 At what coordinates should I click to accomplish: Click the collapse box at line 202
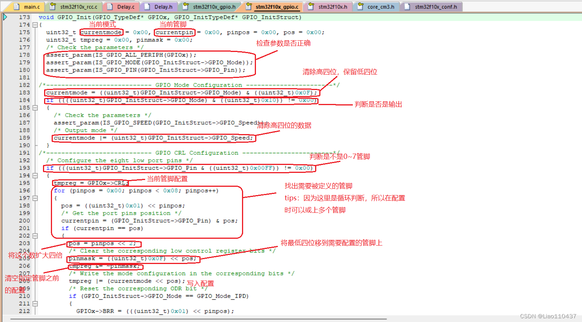(x=35, y=235)
